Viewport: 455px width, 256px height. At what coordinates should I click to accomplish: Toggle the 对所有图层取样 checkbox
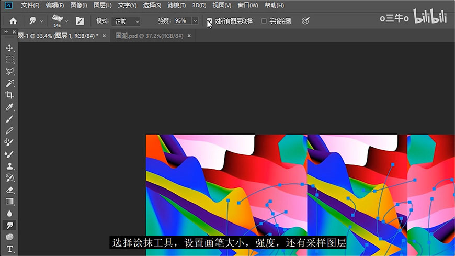[210, 21]
